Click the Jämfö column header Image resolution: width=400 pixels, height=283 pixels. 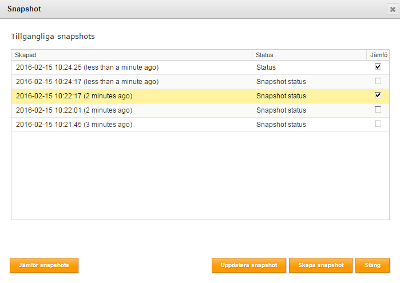coord(378,55)
